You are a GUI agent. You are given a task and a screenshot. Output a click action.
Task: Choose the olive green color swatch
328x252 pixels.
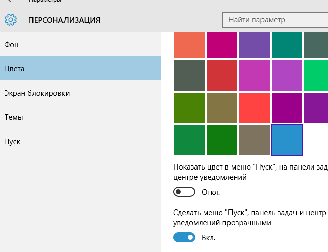pyautogui.click(x=189, y=108)
